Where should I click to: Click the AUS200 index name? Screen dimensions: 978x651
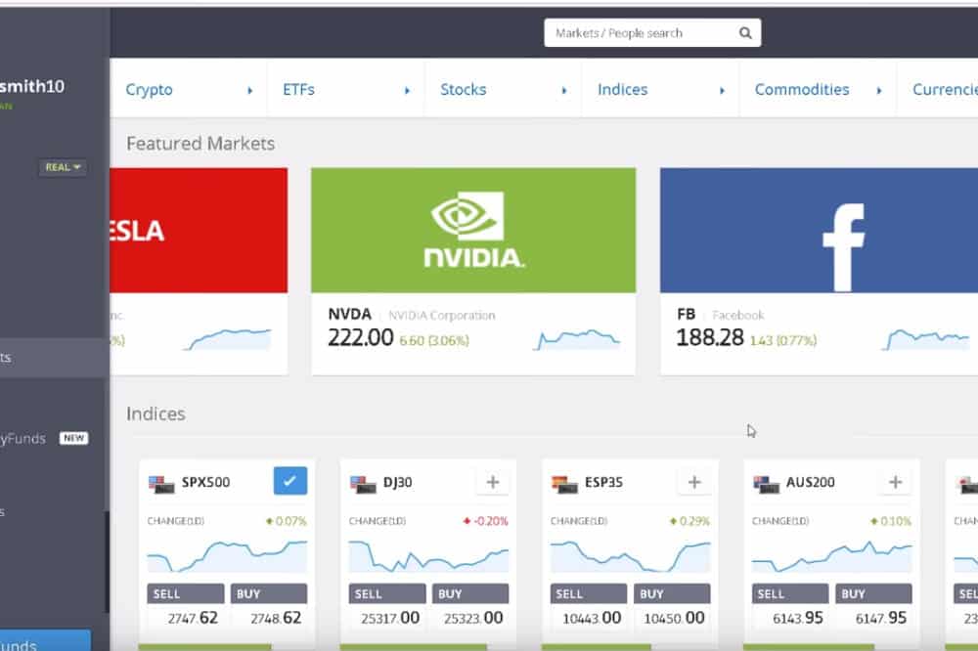(810, 482)
